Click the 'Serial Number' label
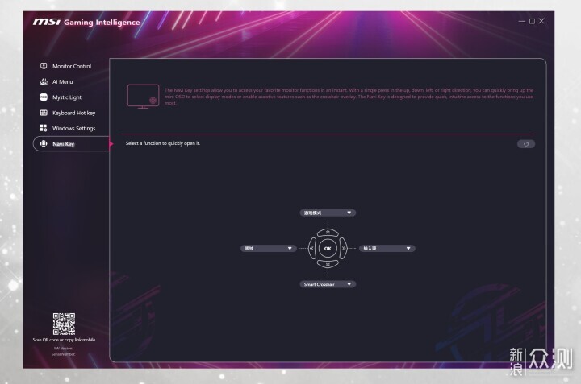This screenshot has width=581, height=384. pyautogui.click(x=64, y=354)
